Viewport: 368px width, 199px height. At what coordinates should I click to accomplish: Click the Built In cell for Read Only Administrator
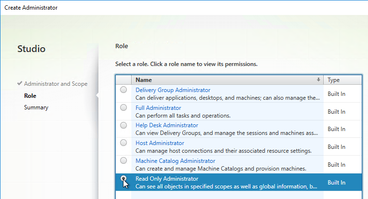(x=336, y=182)
